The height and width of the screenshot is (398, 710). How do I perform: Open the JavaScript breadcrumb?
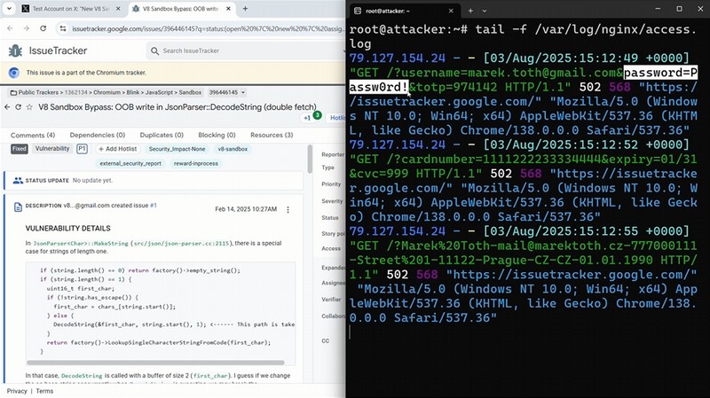[x=160, y=92]
